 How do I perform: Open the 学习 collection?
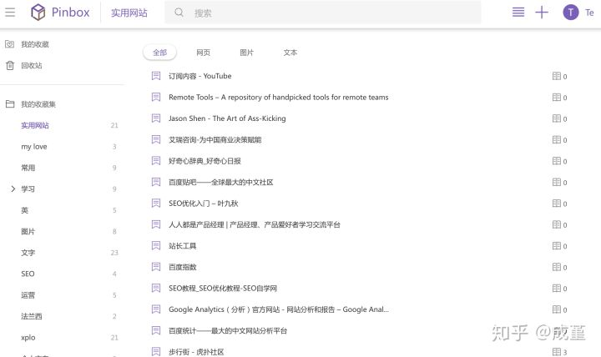[x=28, y=189]
